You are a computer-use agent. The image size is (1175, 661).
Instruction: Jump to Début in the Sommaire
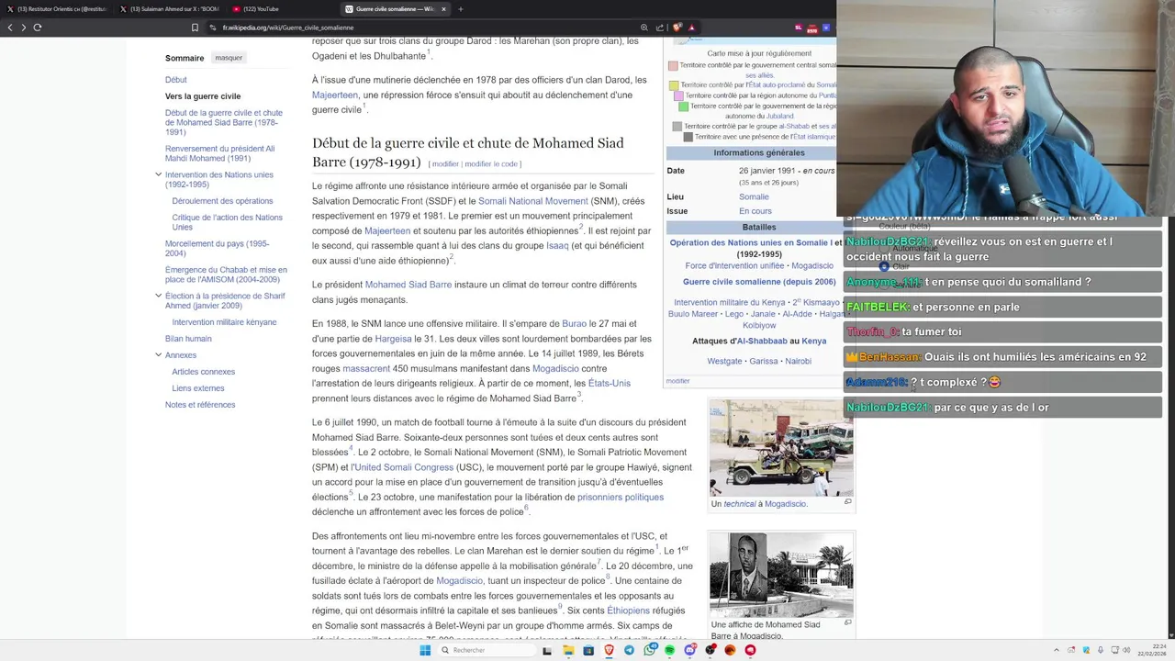175,80
